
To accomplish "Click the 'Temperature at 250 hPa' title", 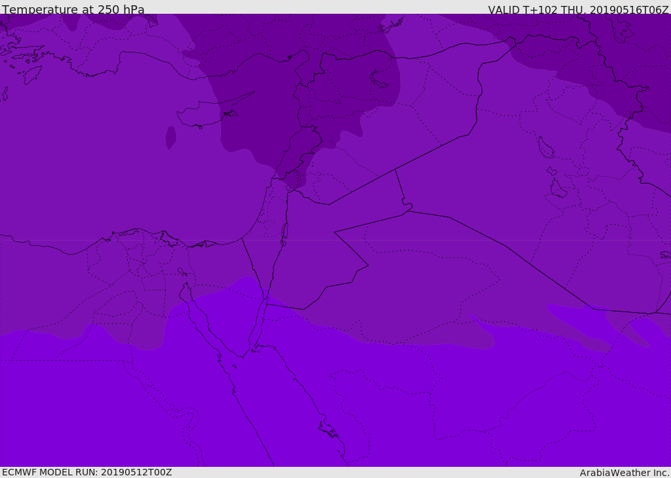I will coord(73,9).
